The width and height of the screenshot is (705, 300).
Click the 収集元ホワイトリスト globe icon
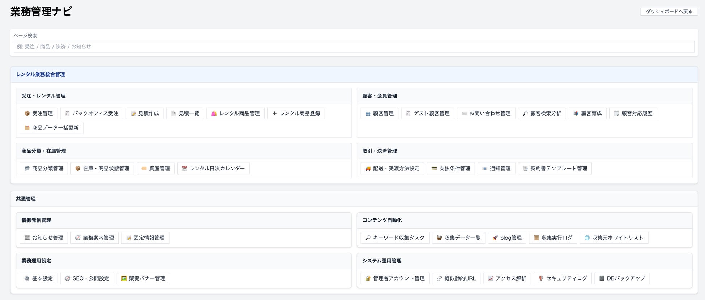(587, 238)
